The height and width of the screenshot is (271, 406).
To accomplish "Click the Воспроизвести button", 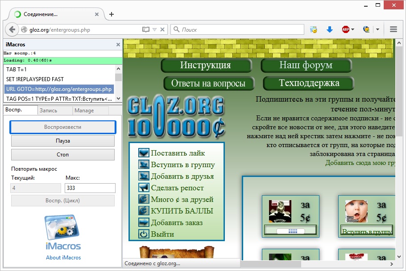I will tap(62, 127).
